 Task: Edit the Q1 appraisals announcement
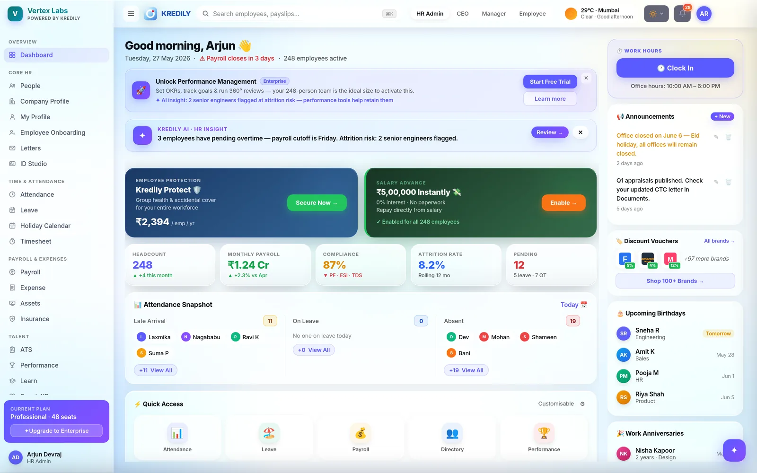click(x=716, y=182)
